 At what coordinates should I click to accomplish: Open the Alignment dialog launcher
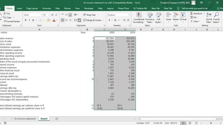tap(105, 25)
